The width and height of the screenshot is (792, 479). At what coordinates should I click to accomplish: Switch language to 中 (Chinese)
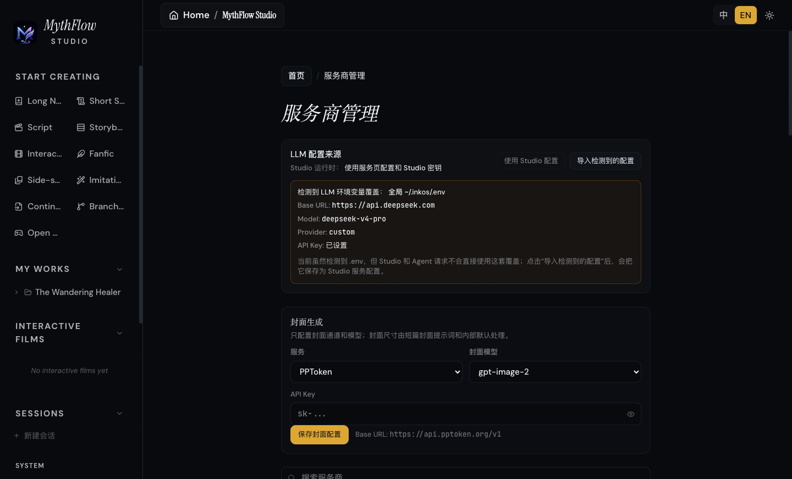(x=723, y=15)
